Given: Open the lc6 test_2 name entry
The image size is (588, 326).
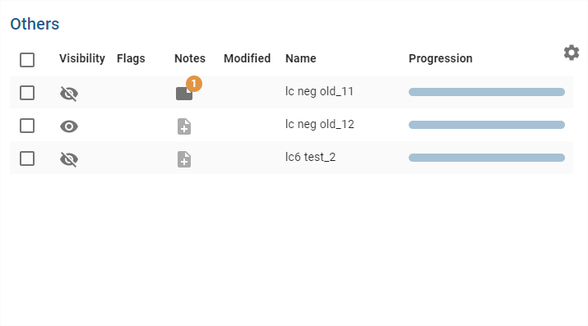Looking at the screenshot, I should (x=310, y=157).
